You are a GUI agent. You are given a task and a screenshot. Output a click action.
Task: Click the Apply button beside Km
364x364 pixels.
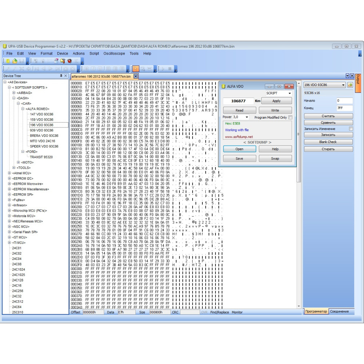point(276,101)
